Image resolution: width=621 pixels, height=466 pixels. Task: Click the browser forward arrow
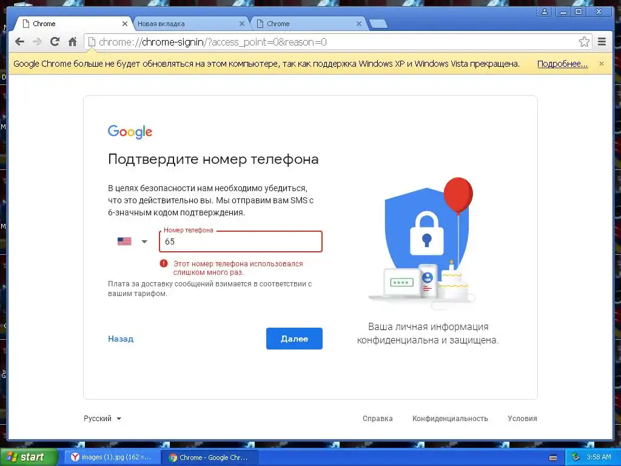coord(37,42)
